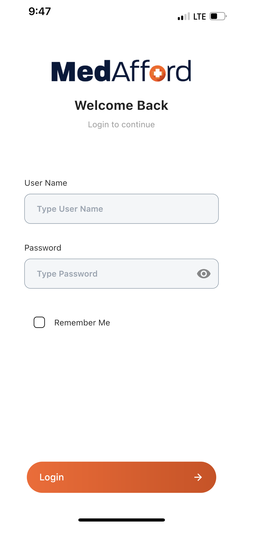Show password using the eye icon
258x559 pixels.
pyautogui.click(x=204, y=274)
